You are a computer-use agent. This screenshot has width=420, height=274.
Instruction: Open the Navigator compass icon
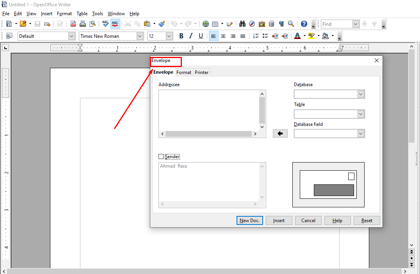[252, 24]
